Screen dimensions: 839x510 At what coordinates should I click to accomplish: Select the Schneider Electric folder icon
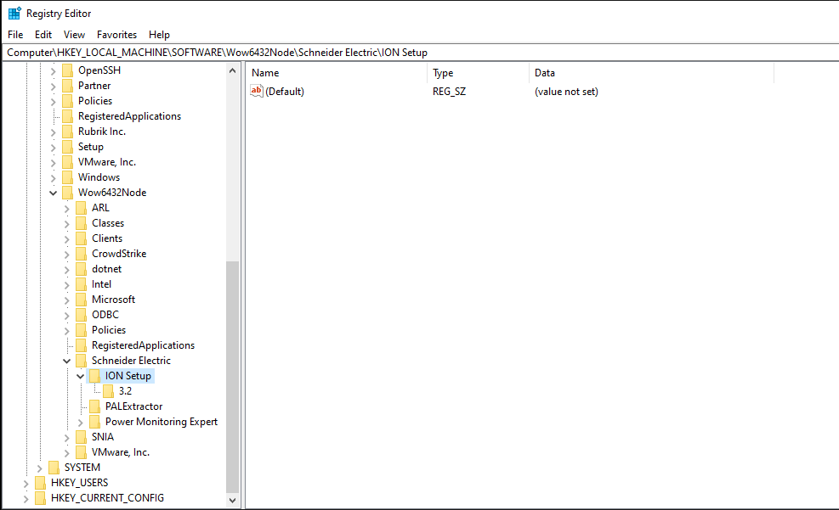coord(82,361)
